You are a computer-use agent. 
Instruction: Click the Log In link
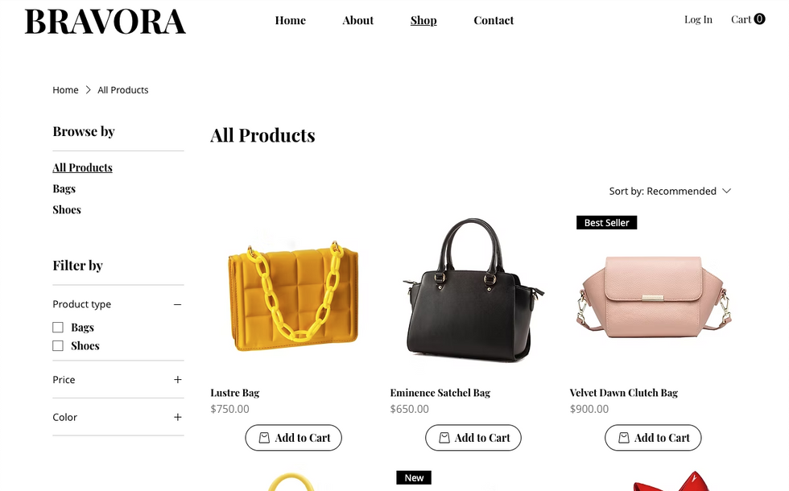(x=698, y=19)
